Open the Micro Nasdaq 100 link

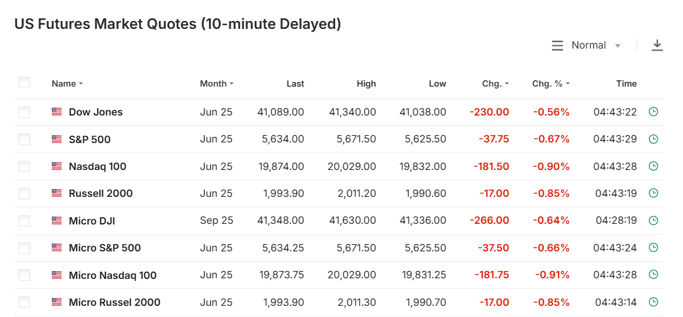click(x=113, y=276)
